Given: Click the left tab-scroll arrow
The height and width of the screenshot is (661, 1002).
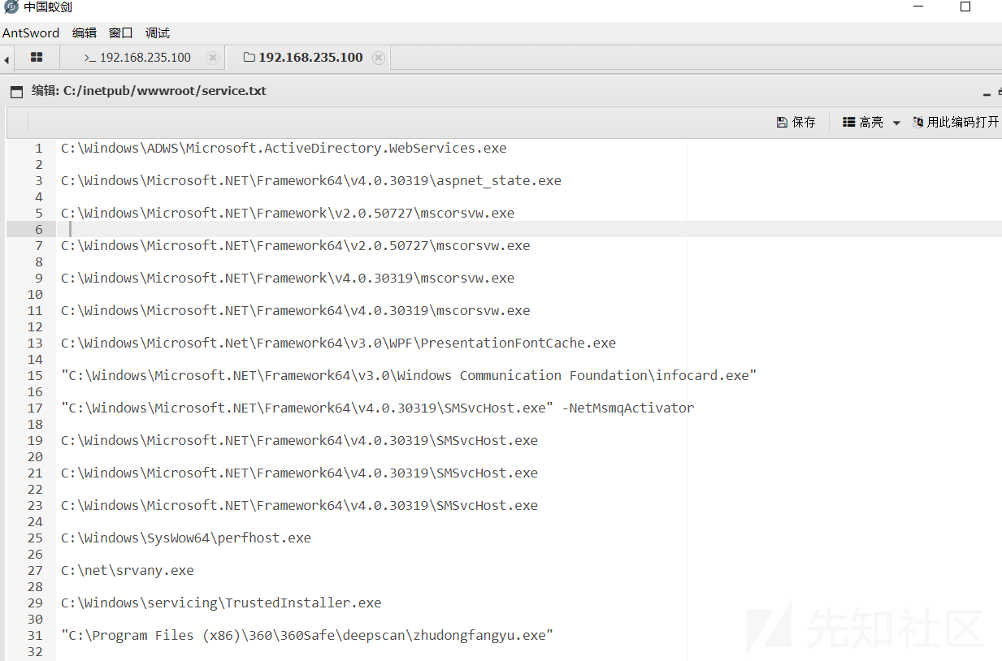Looking at the screenshot, I should coord(7,59).
